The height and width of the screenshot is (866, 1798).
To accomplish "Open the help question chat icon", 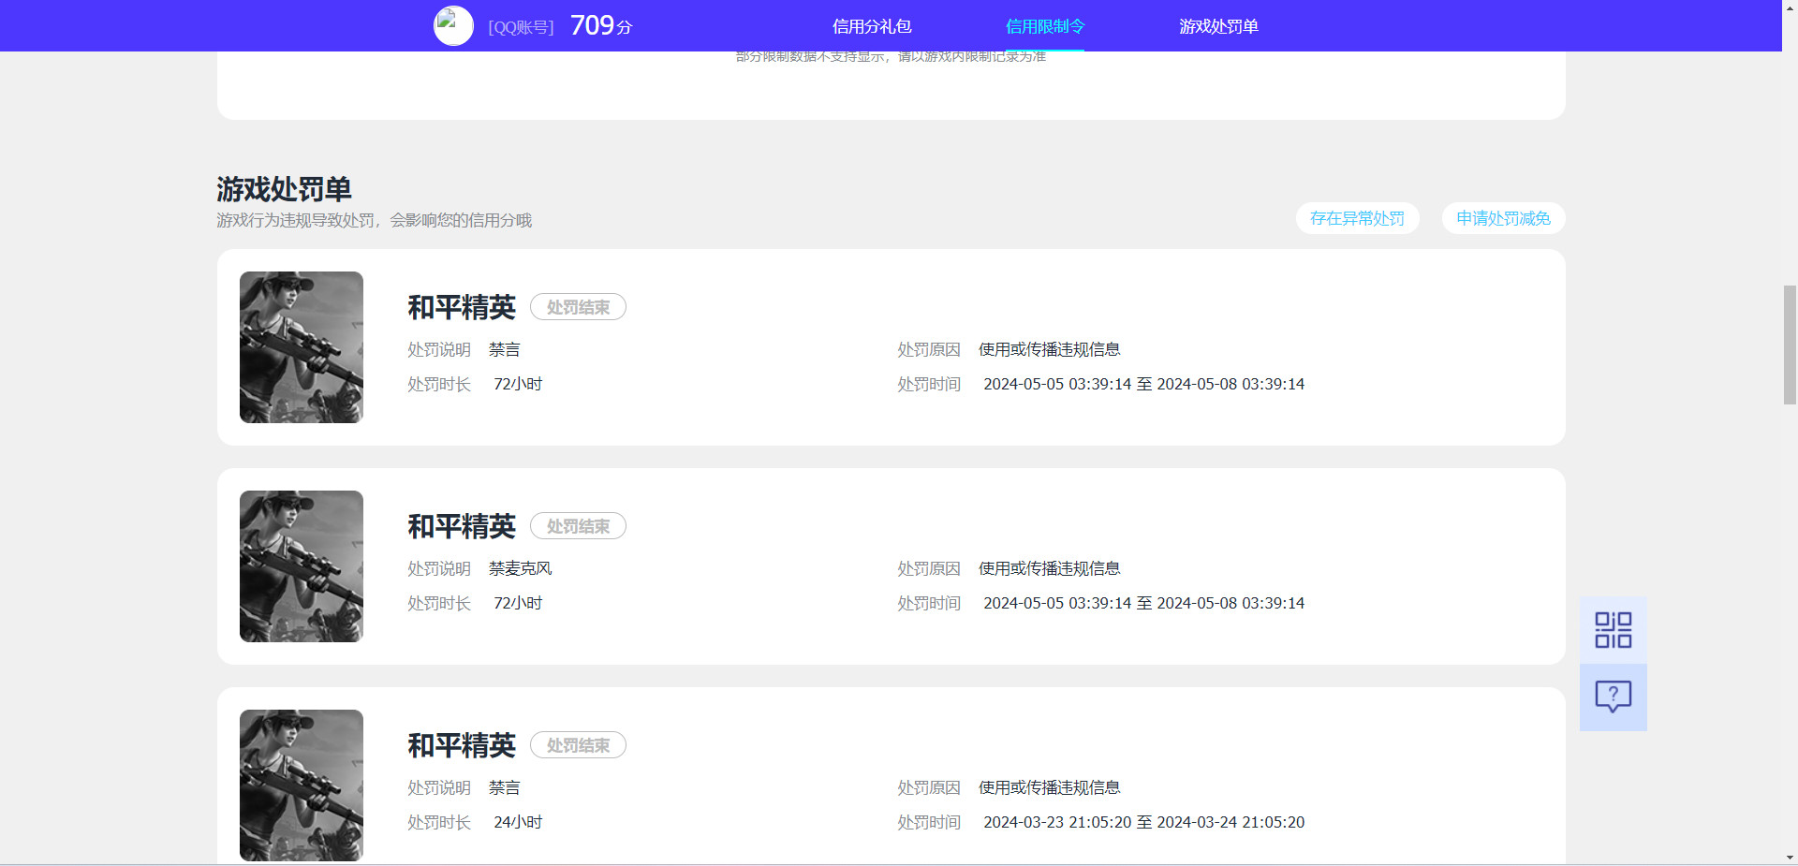I will 1613,697.
